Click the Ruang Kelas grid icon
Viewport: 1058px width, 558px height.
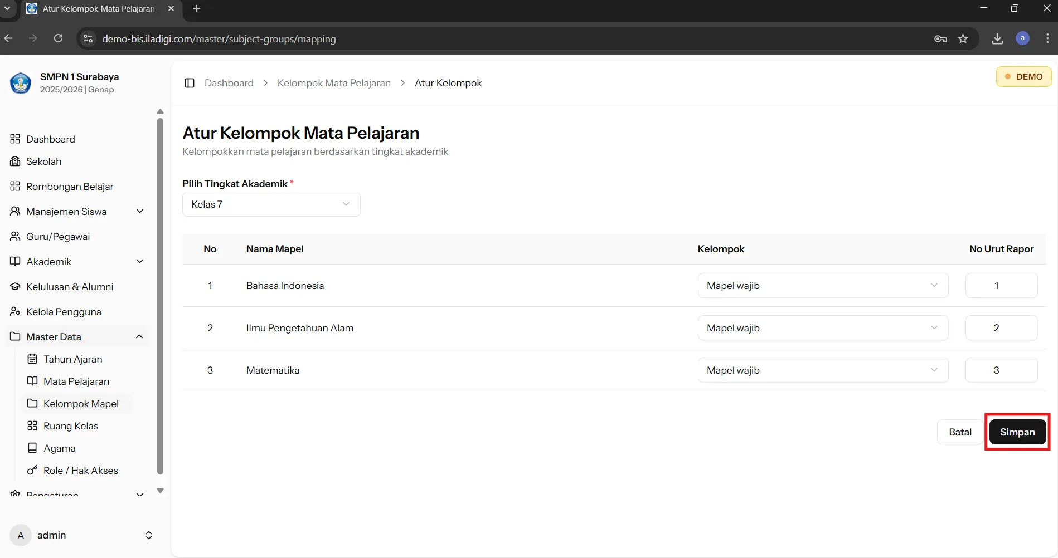[x=32, y=425]
